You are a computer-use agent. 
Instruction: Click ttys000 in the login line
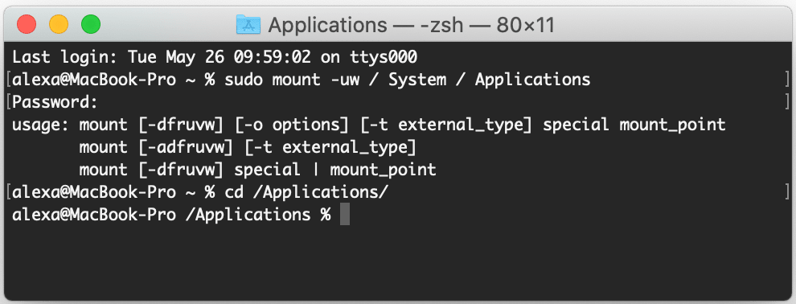click(x=384, y=57)
